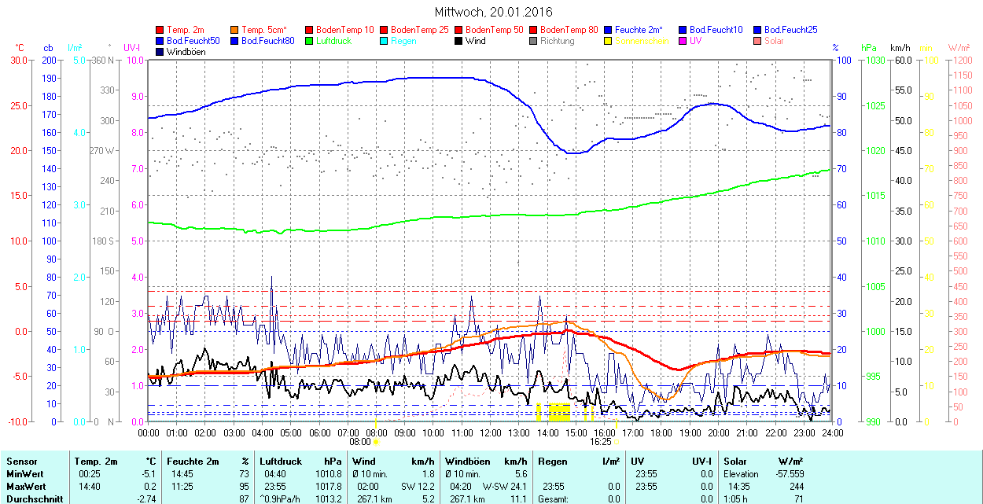Click the green Luftdruck legend swatch
This screenshot has height=504, width=983.
(309, 41)
